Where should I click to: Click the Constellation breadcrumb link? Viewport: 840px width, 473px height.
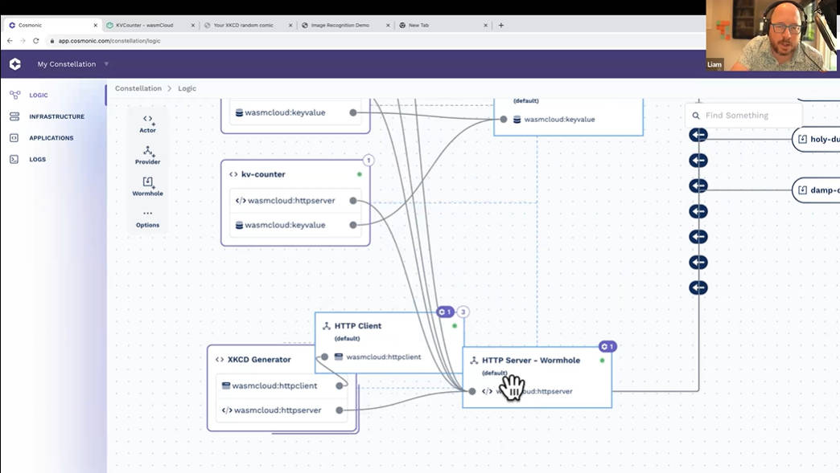click(138, 88)
